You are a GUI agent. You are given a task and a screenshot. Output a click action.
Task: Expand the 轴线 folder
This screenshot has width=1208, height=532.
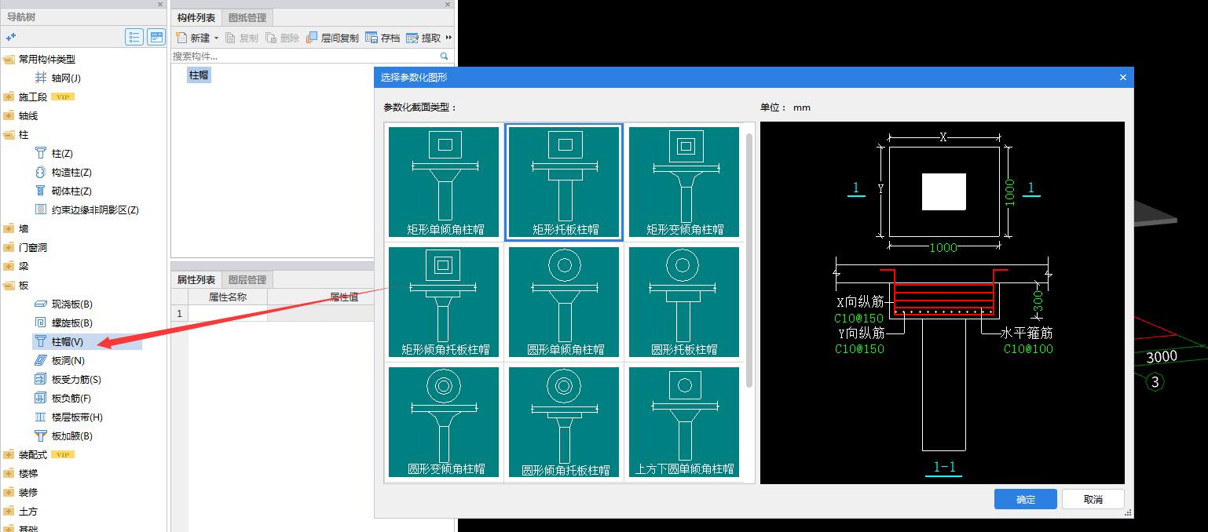coord(9,115)
